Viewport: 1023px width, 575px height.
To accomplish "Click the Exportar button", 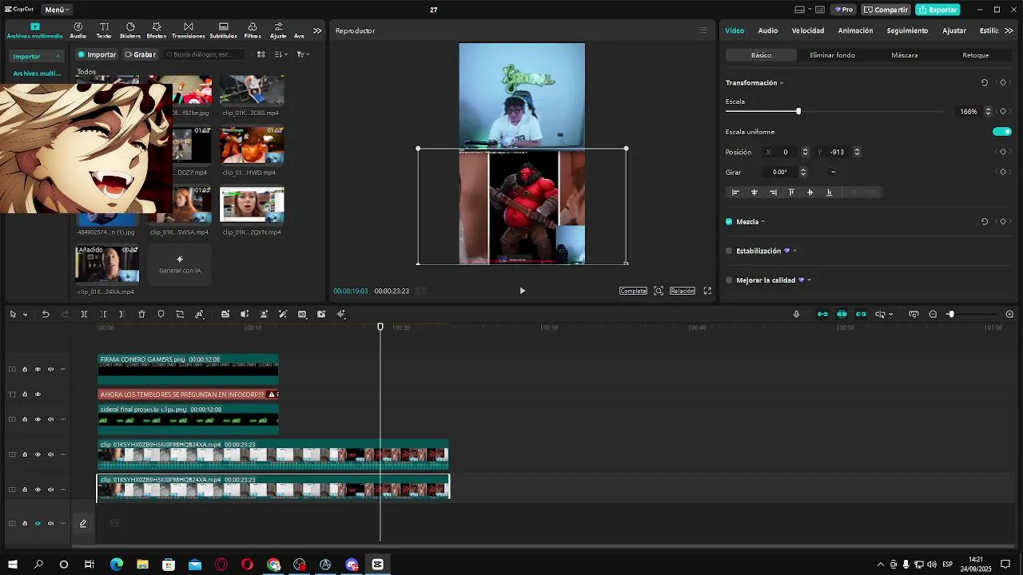I will (937, 10).
